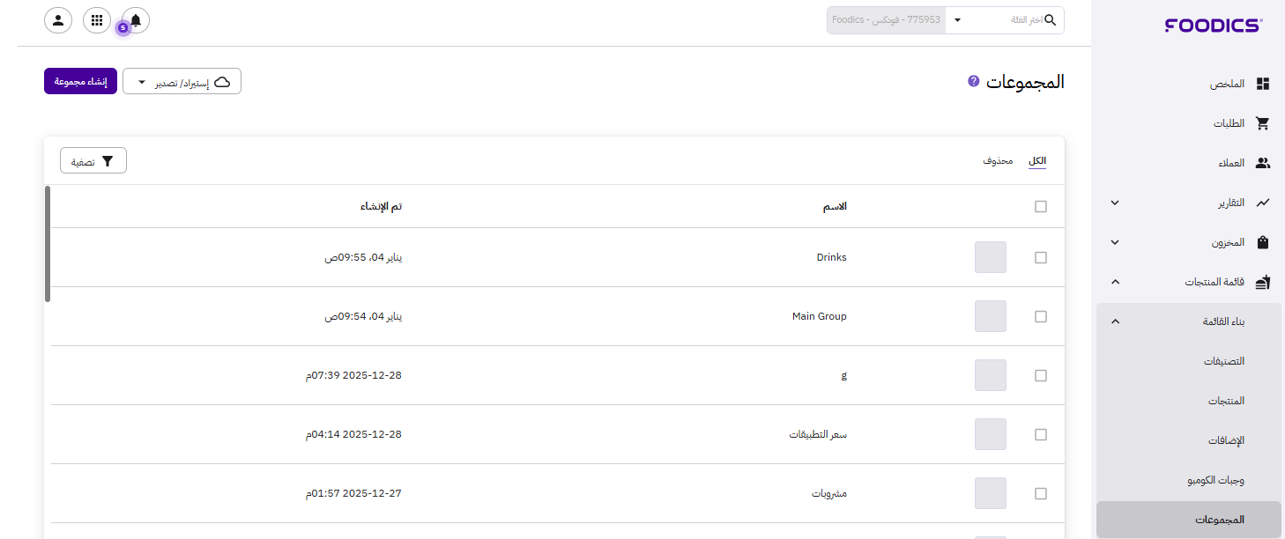The width and height of the screenshot is (1285, 539).
Task: Click the table's vertical scrollbar
Action: click(48, 244)
